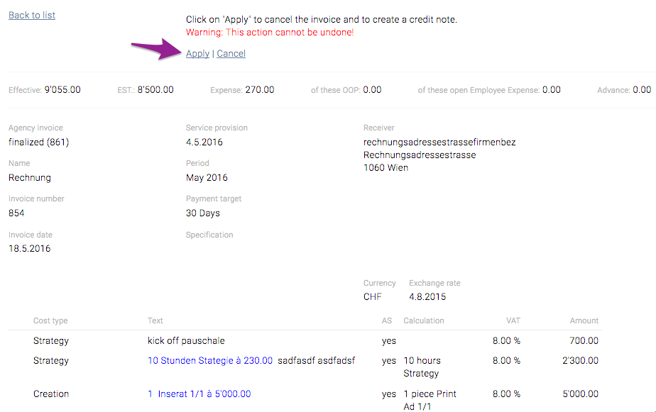
Task: Go back via the Back to list link
Action: click(32, 15)
